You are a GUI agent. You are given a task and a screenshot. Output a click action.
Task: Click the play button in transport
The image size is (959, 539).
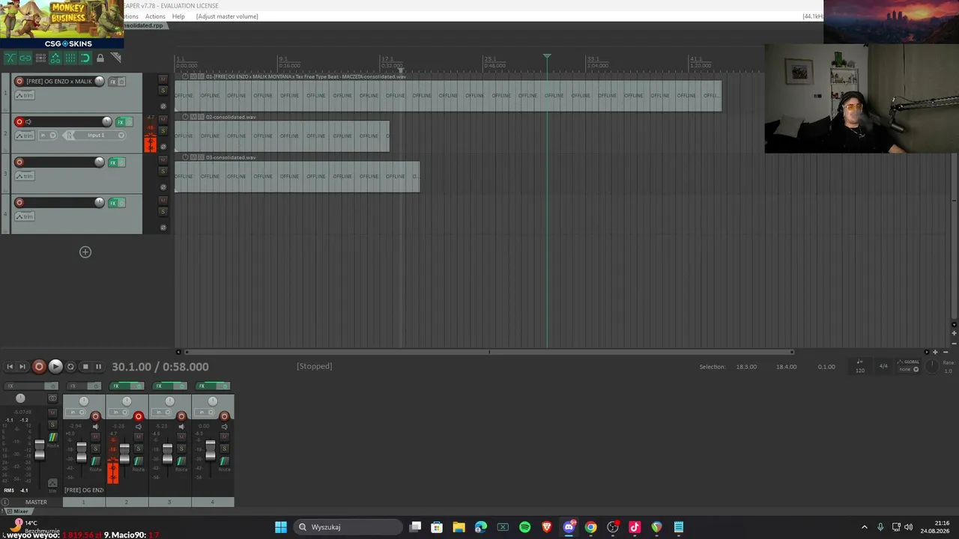[55, 366]
